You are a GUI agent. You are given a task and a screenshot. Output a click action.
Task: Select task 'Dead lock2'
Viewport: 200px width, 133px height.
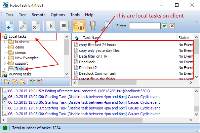(88, 68)
